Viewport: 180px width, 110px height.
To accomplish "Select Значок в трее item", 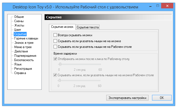I will point(24,43).
